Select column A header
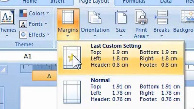The width and height of the screenshot is (194, 109). coord(45,76)
